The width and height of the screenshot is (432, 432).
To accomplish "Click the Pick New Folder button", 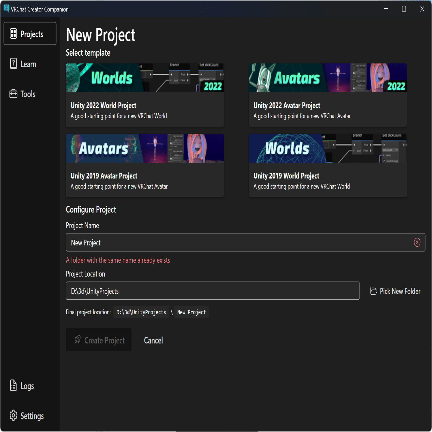I will coord(395,291).
